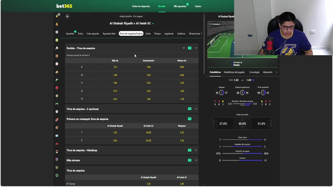Image resolution: width=333 pixels, height=187 pixels.
Task: Select Al Fateh SC first to 7 at 26.00
Action: click(149, 132)
